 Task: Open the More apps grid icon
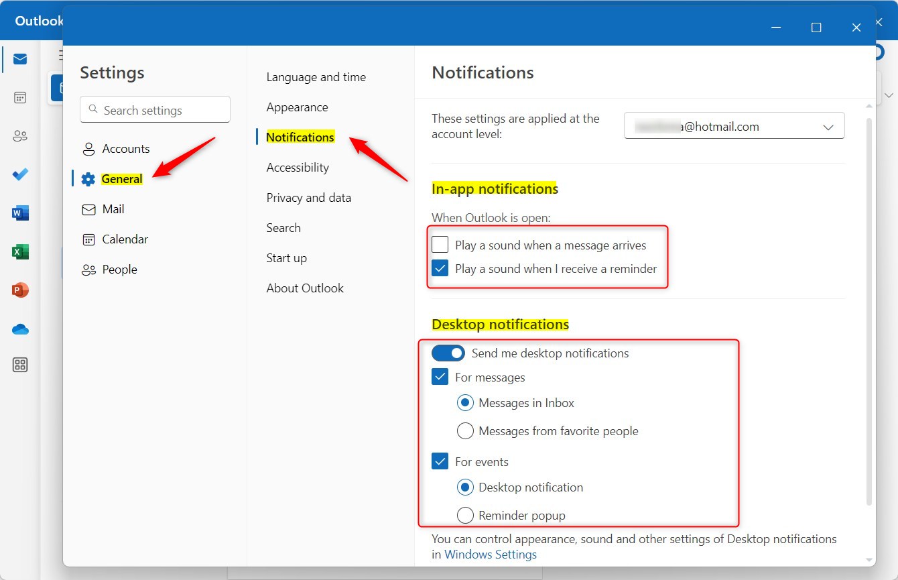click(19, 365)
